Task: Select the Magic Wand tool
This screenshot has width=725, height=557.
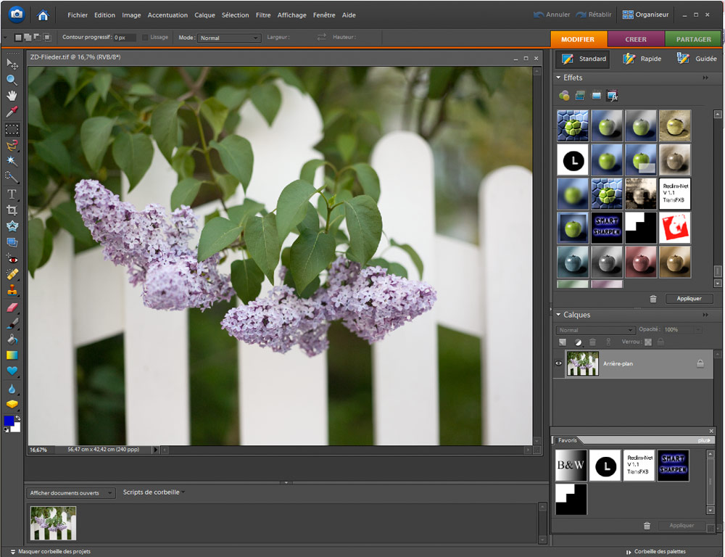Action: click(x=12, y=160)
